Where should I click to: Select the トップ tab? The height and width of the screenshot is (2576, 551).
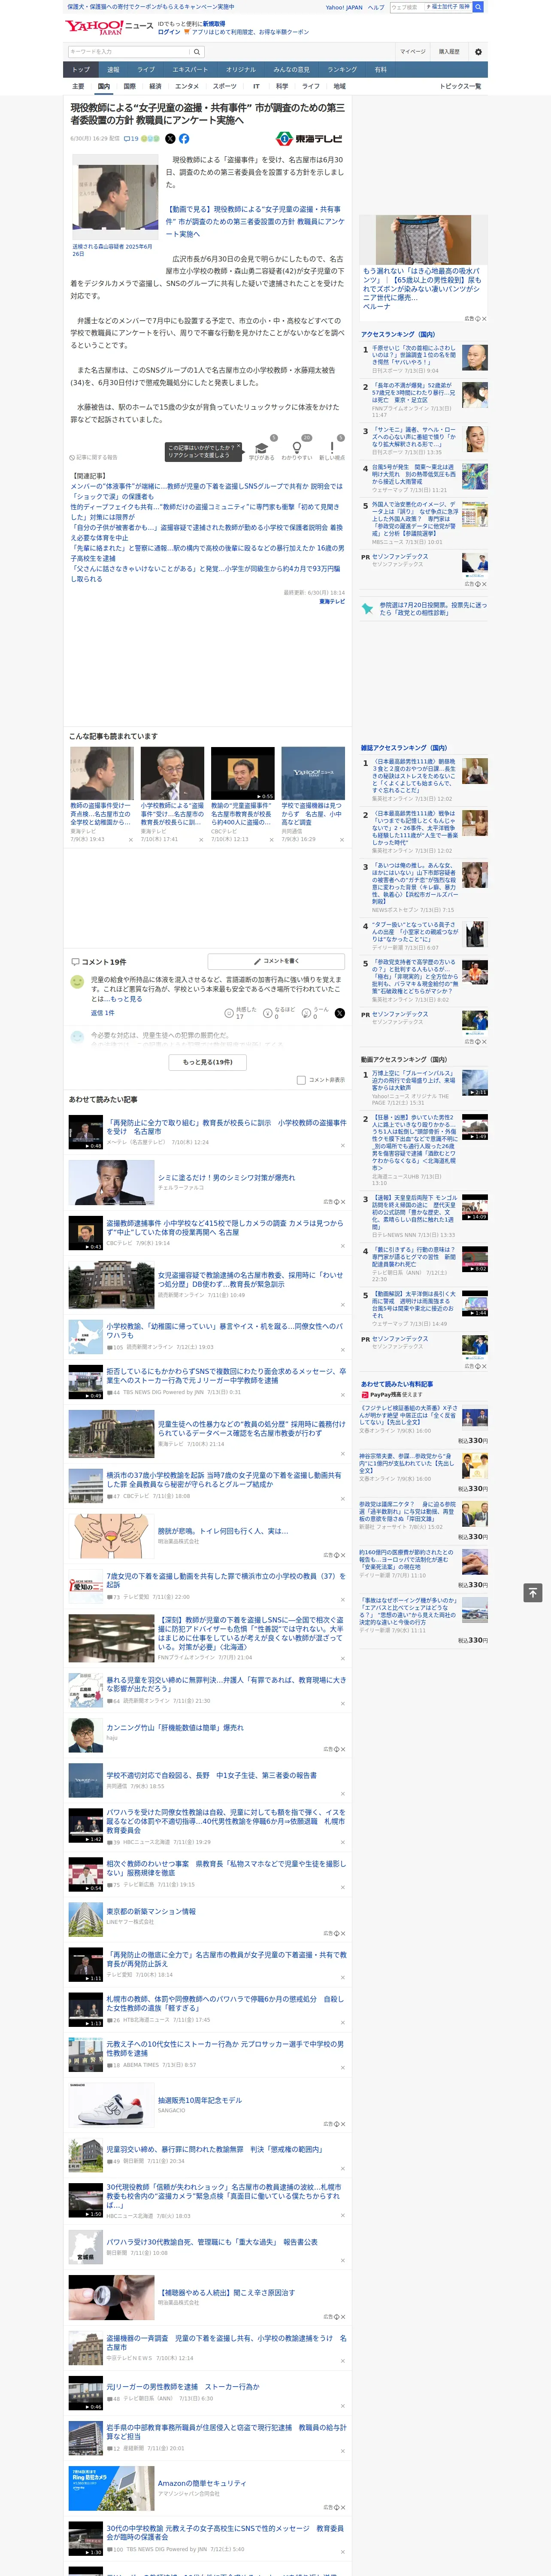tap(81, 70)
